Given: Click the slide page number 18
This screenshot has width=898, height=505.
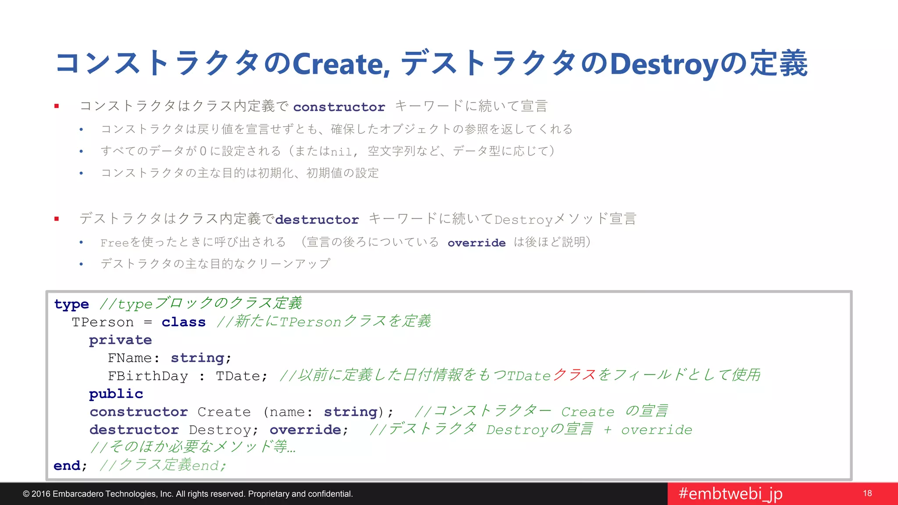Looking at the screenshot, I should 867,494.
